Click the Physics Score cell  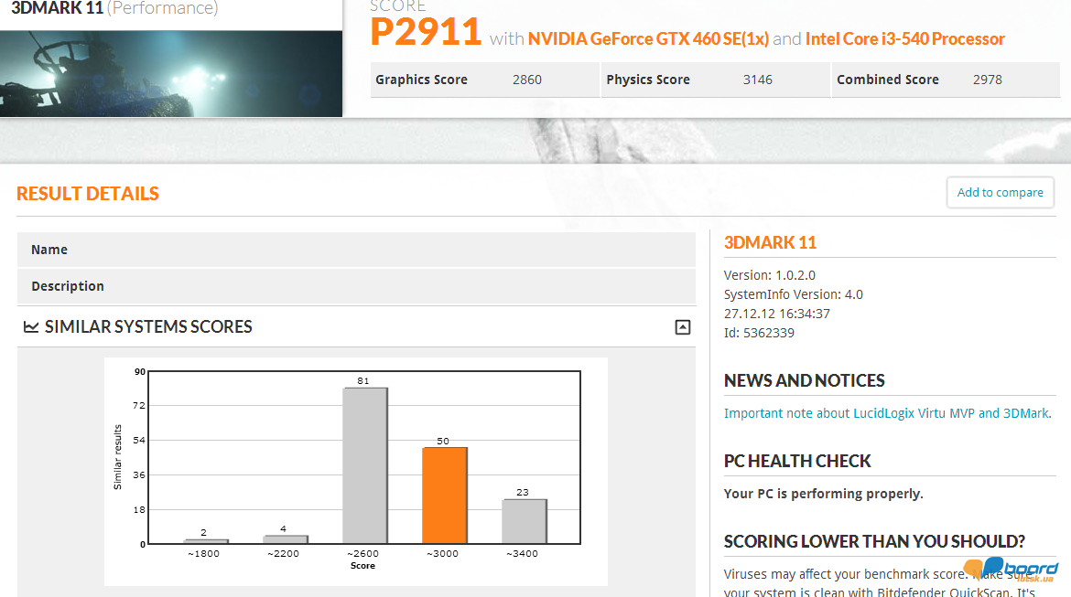click(x=714, y=80)
